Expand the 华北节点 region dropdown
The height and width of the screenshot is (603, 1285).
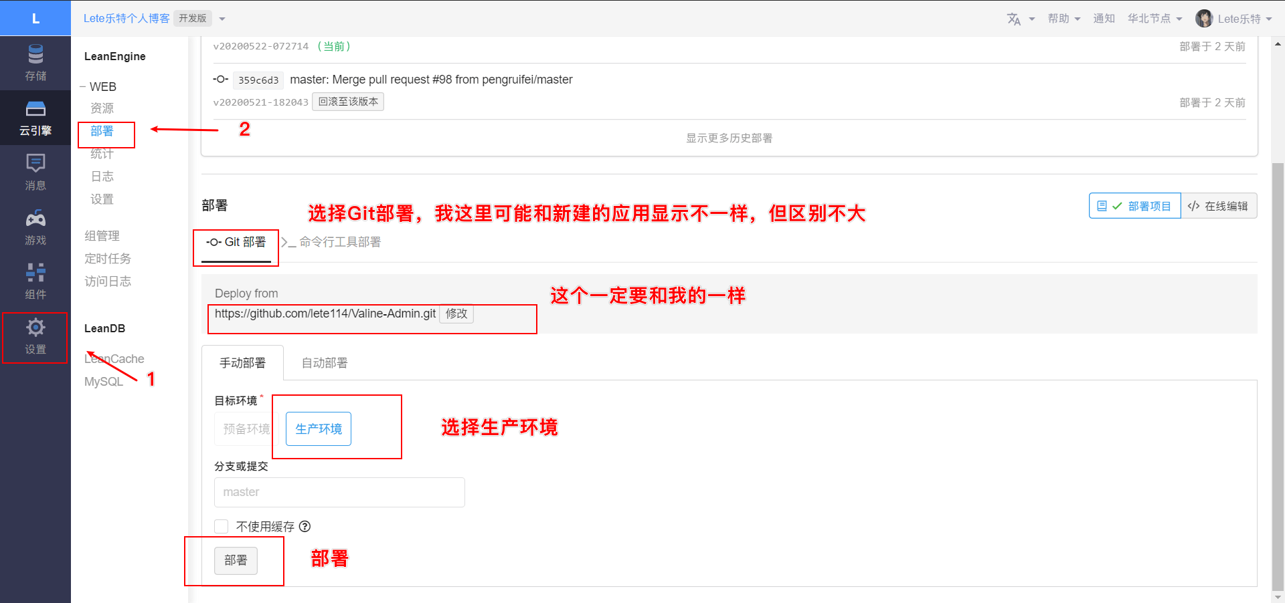click(1154, 19)
